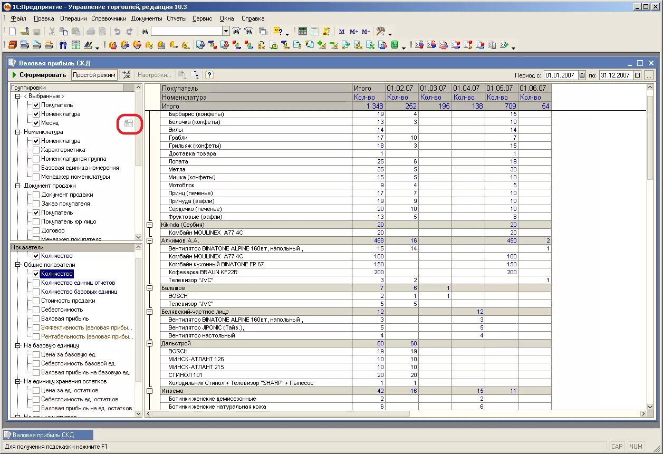Click the two people icon in second toolbar

63,45
